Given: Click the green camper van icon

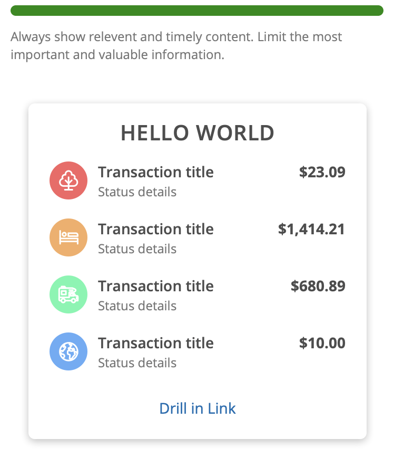Looking at the screenshot, I should coord(68,294).
